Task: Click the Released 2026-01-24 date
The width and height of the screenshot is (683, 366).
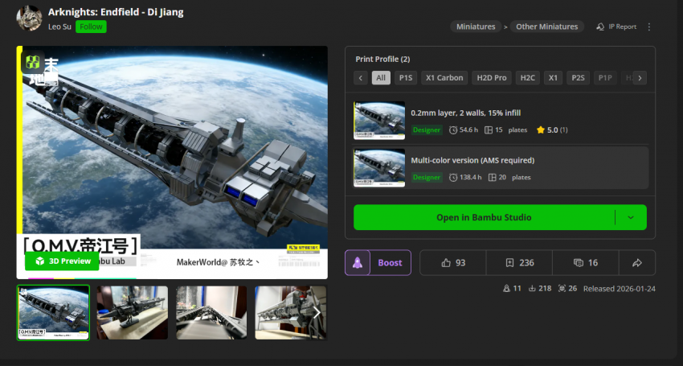Action: tap(619, 288)
